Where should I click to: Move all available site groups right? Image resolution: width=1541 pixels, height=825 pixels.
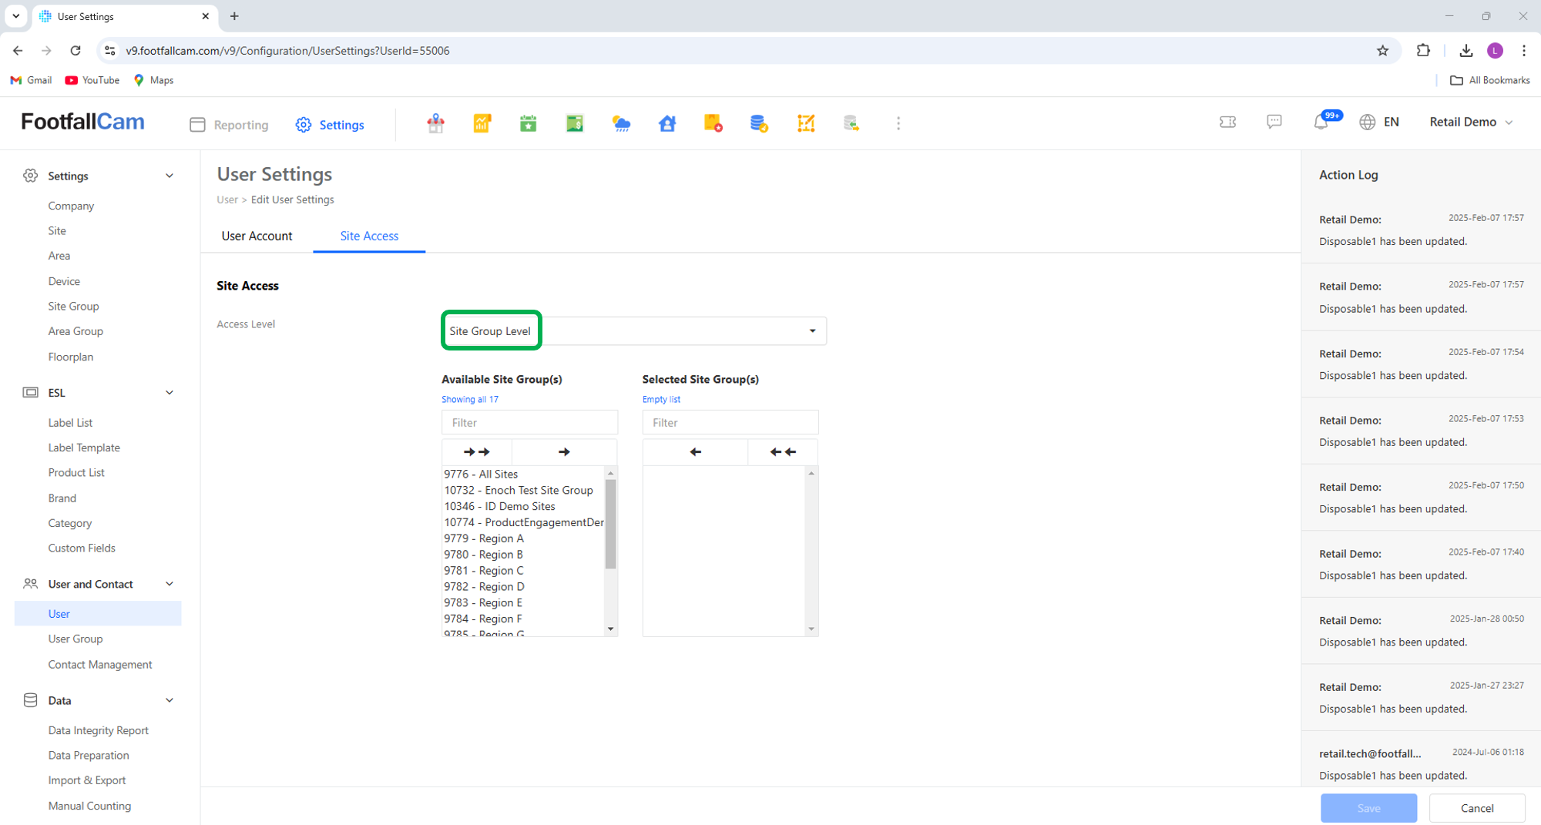[x=477, y=452]
